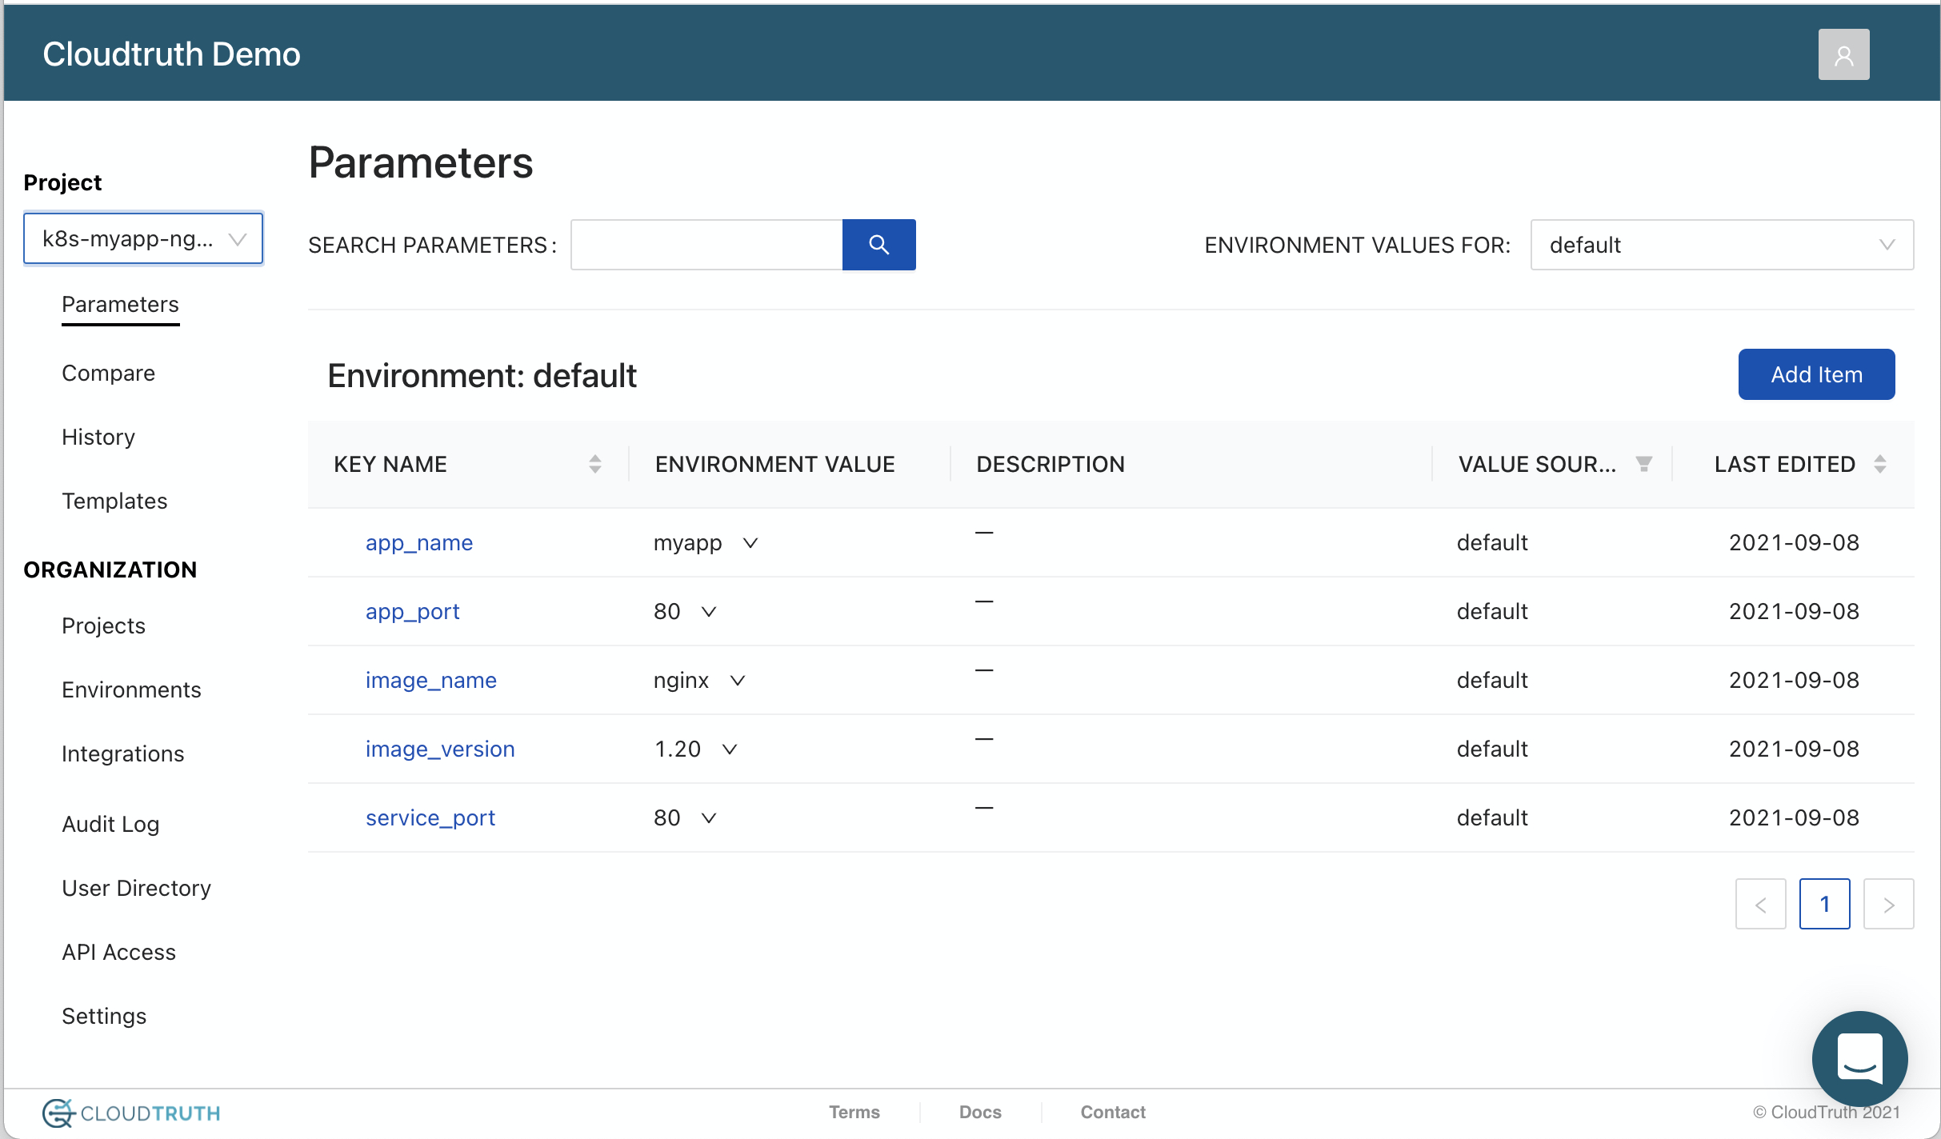The image size is (1941, 1139).
Task: Click the service_port Value Source default cell
Action: [1492, 818]
